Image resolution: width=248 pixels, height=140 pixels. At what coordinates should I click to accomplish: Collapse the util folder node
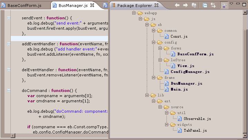coord(166,113)
